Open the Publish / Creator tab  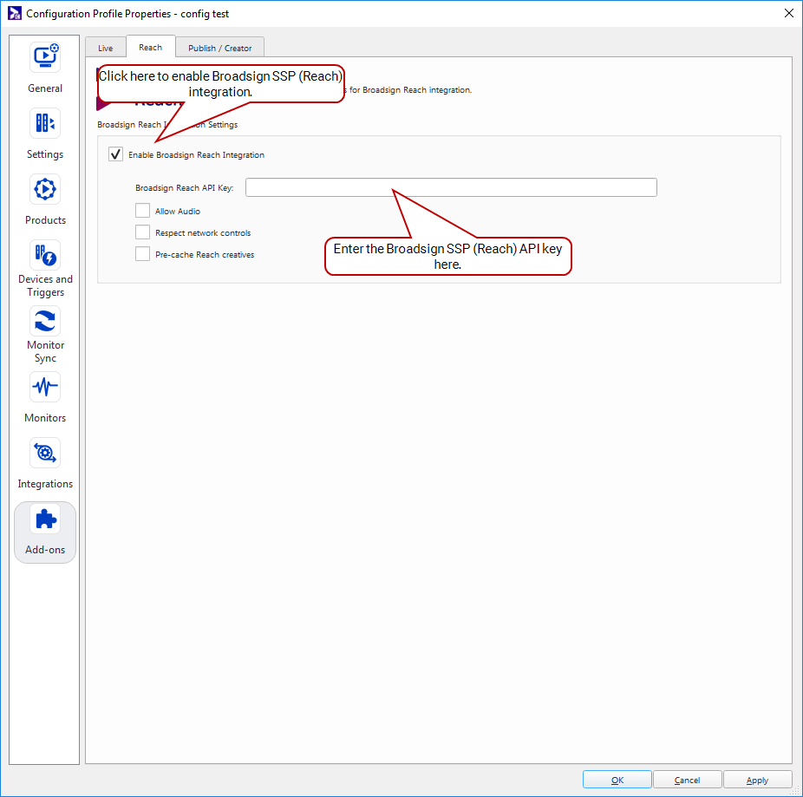219,48
